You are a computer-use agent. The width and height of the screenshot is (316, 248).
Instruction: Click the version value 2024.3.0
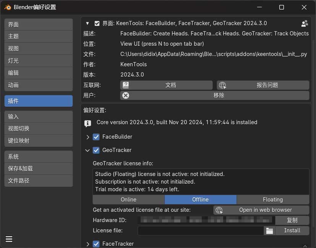132,75
